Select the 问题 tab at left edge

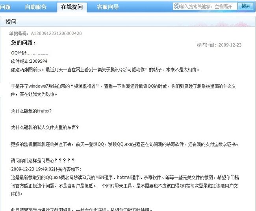[5, 7]
